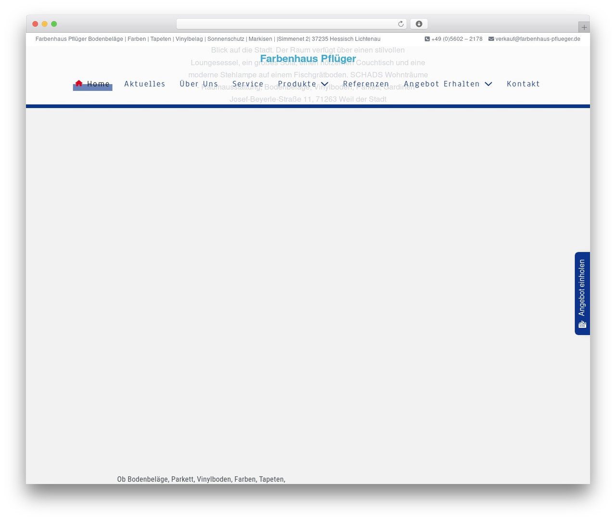Click the browser address bar

point(291,24)
